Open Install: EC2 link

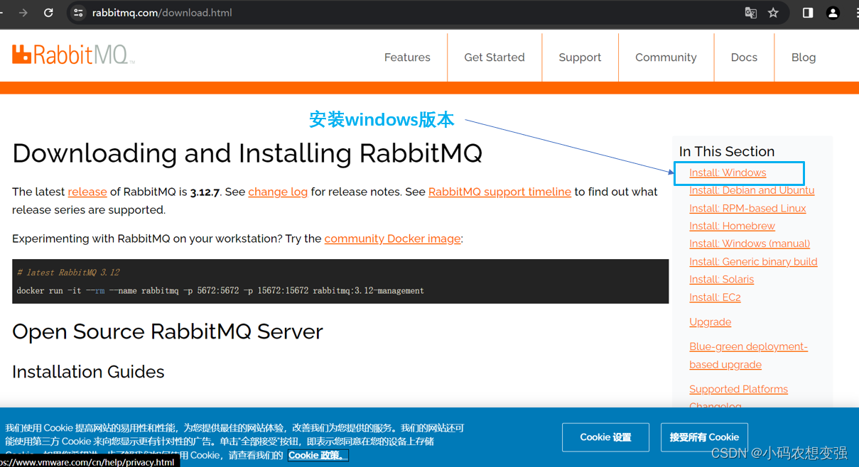click(715, 297)
